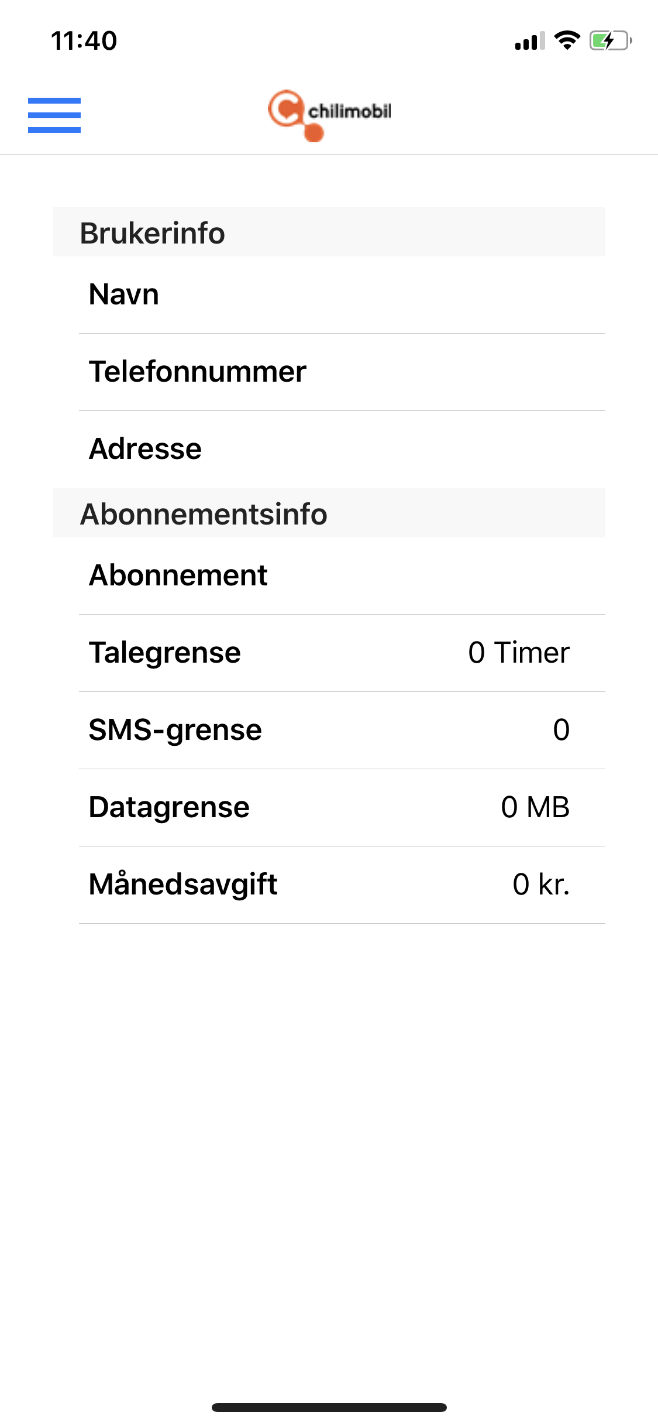658x1426 pixels.
Task: Tap the 11:40 clock in status bar
Action: (x=84, y=41)
